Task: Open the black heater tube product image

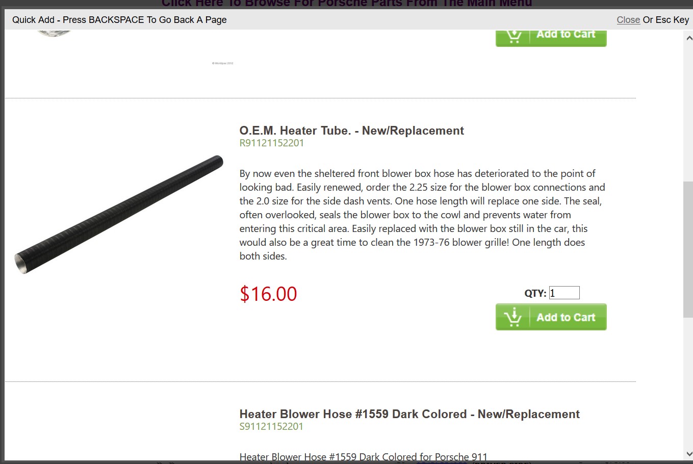Action: point(119,214)
